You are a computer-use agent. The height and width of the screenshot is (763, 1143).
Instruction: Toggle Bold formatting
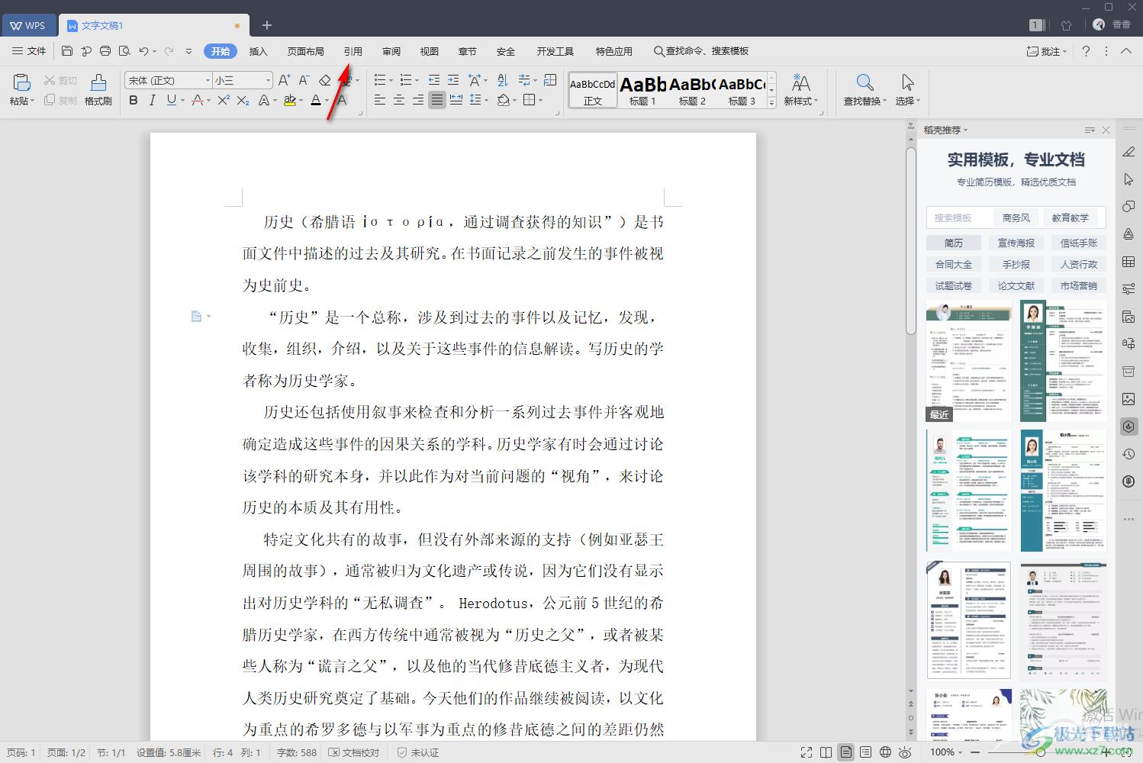pos(134,100)
